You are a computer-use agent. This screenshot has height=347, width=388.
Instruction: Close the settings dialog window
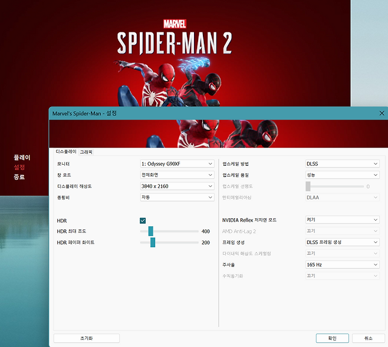[382, 113]
